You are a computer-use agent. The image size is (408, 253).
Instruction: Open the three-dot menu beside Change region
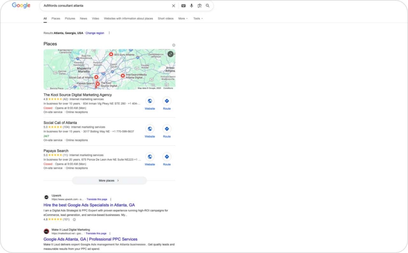pyautogui.click(x=109, y=33)
